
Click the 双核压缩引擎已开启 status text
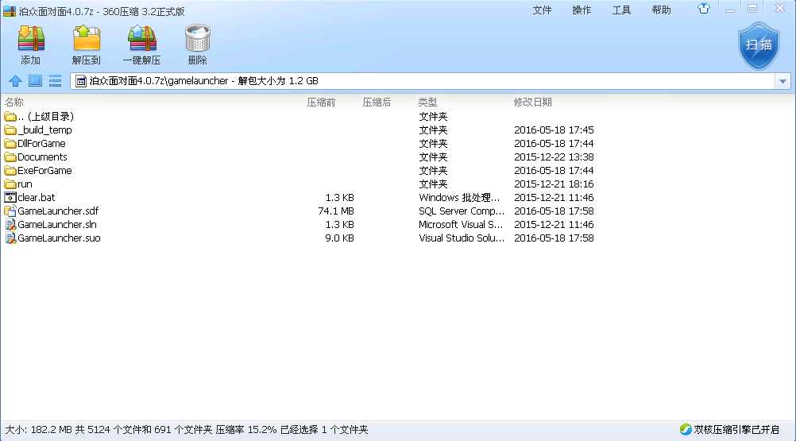736,430
